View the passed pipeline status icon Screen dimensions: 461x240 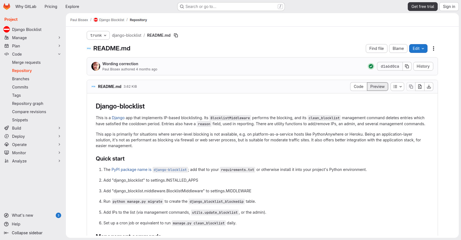click(371, 66)
